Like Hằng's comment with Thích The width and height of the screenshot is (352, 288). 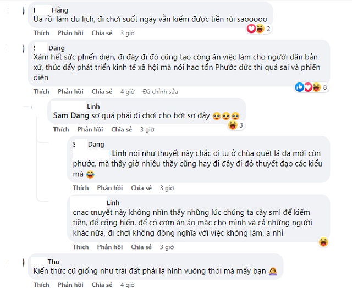[41, 33]
